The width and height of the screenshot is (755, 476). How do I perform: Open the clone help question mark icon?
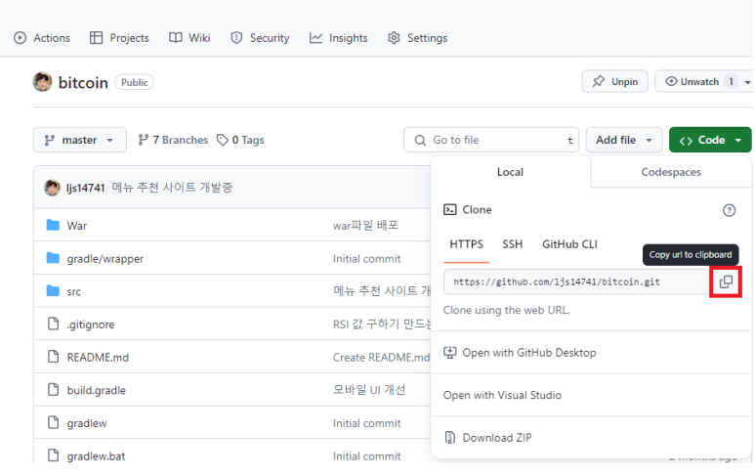[x=729, y=210]
